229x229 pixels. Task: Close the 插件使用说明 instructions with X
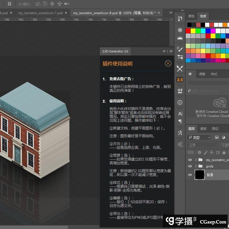168,63
